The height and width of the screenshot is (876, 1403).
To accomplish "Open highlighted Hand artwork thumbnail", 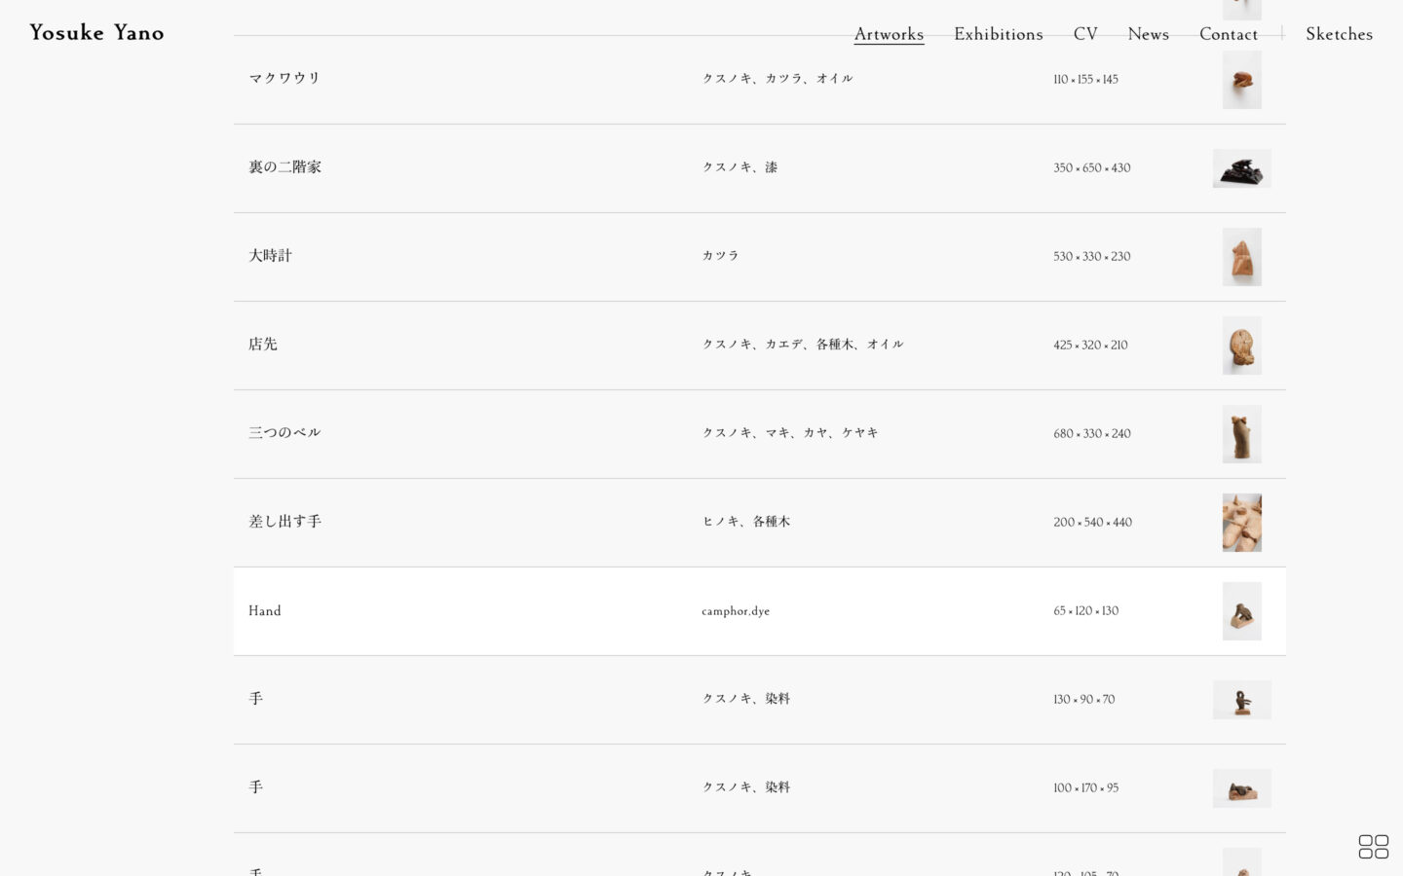I will [x=1241, y=611].
